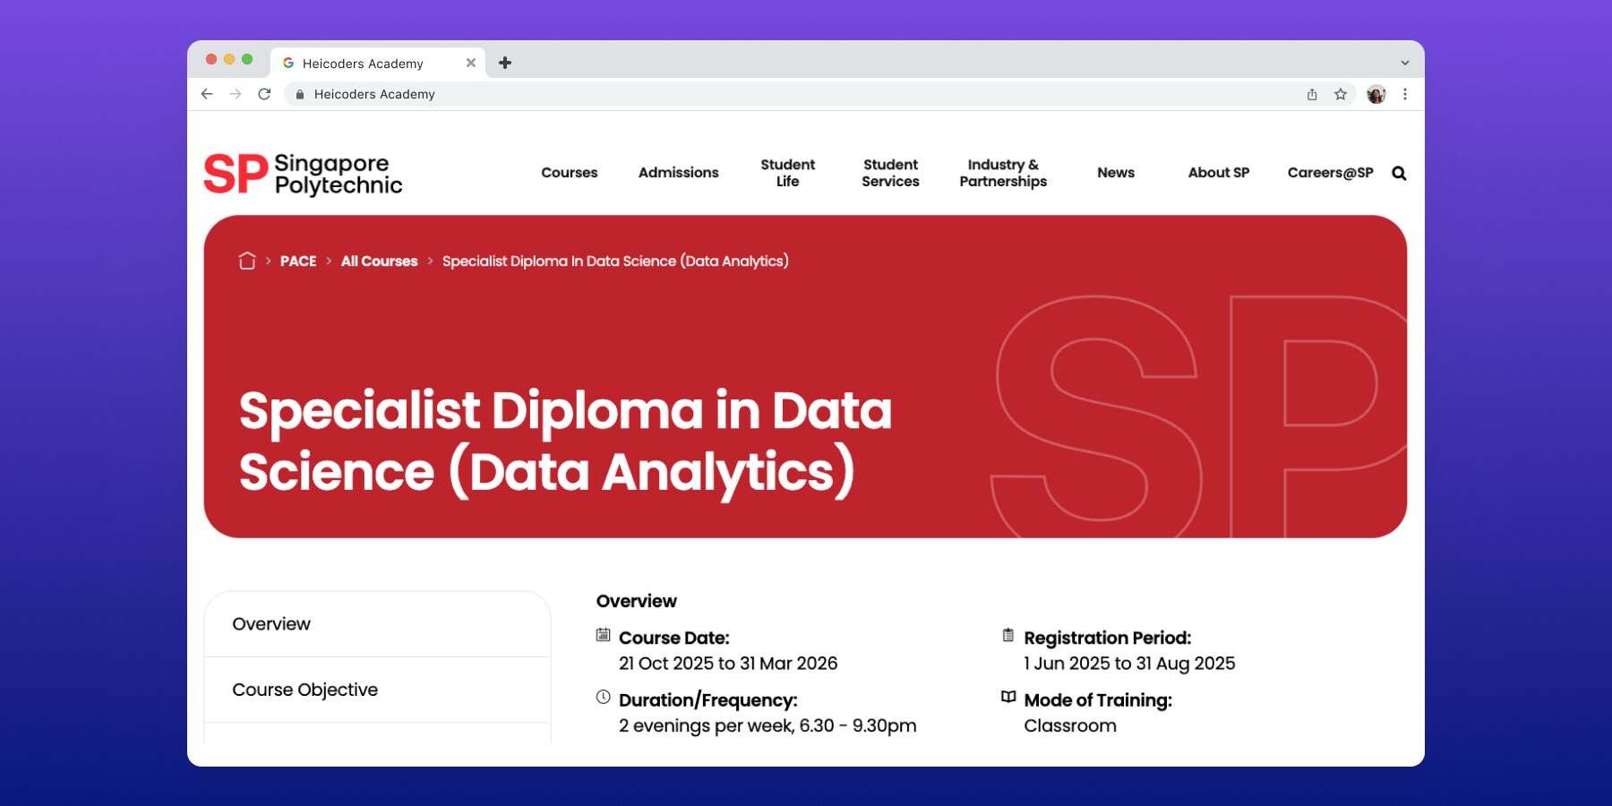Viewport: 1612px width, 806px height.
Task: Click the calendar icon beside Course Date
Action: [x=604, y=634]
